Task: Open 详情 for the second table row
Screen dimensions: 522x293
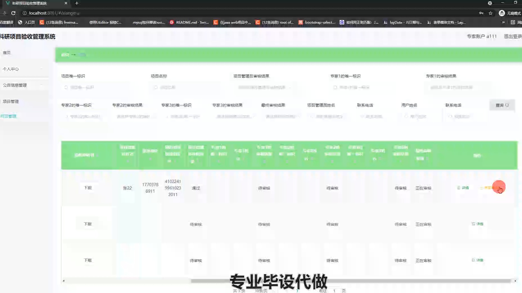Action: 477,224
